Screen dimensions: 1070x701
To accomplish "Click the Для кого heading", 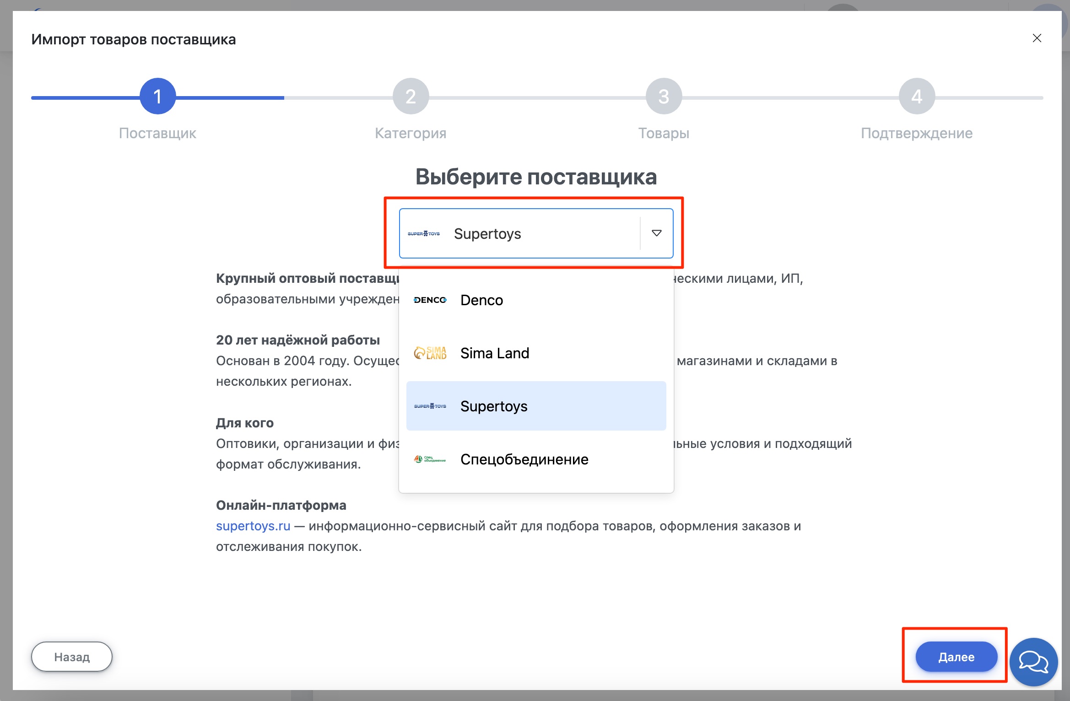I will (x=245, y=423).
